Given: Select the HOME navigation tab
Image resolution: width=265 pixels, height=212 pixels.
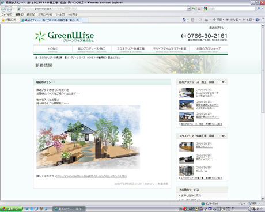Looking at the screenshot, I should 53,50.
